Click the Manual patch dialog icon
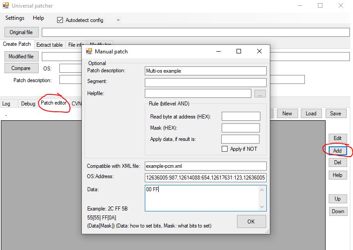Viewport: 353px width, 250px height. coord(89,52)
